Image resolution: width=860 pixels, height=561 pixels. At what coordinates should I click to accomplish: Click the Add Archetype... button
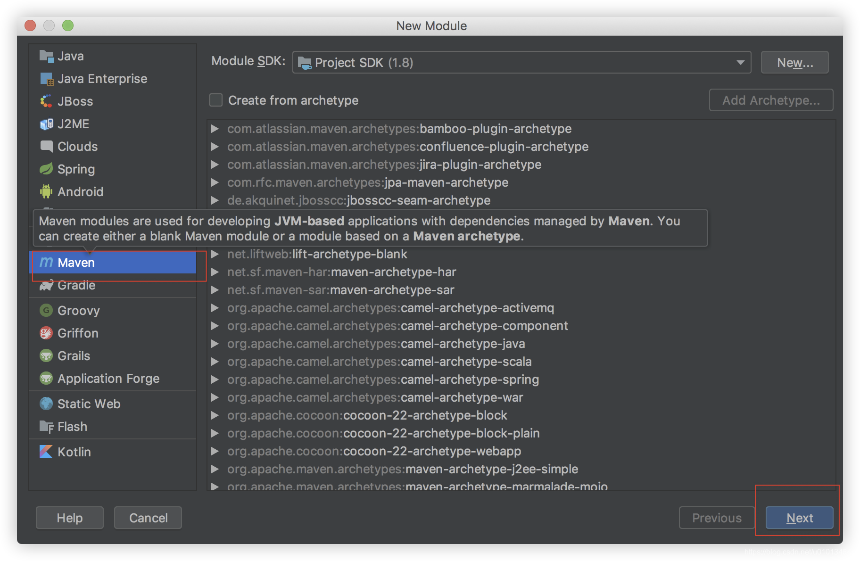771,100
